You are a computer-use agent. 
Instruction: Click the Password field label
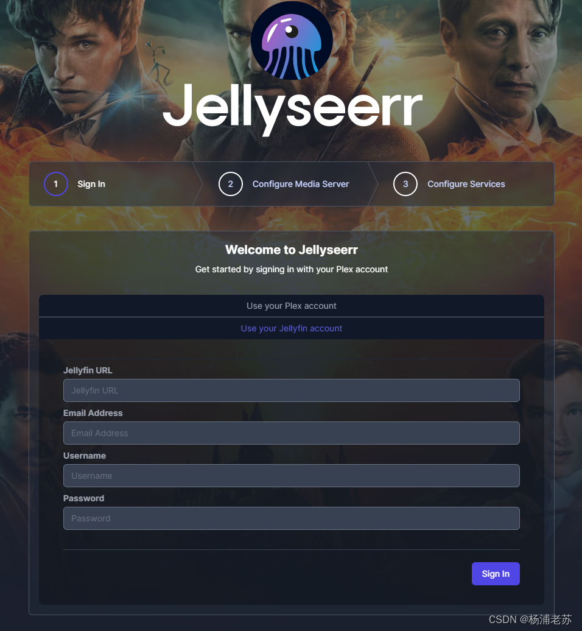click(83, 498)
